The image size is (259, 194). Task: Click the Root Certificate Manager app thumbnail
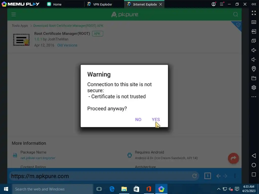click(x=21, y=40)
